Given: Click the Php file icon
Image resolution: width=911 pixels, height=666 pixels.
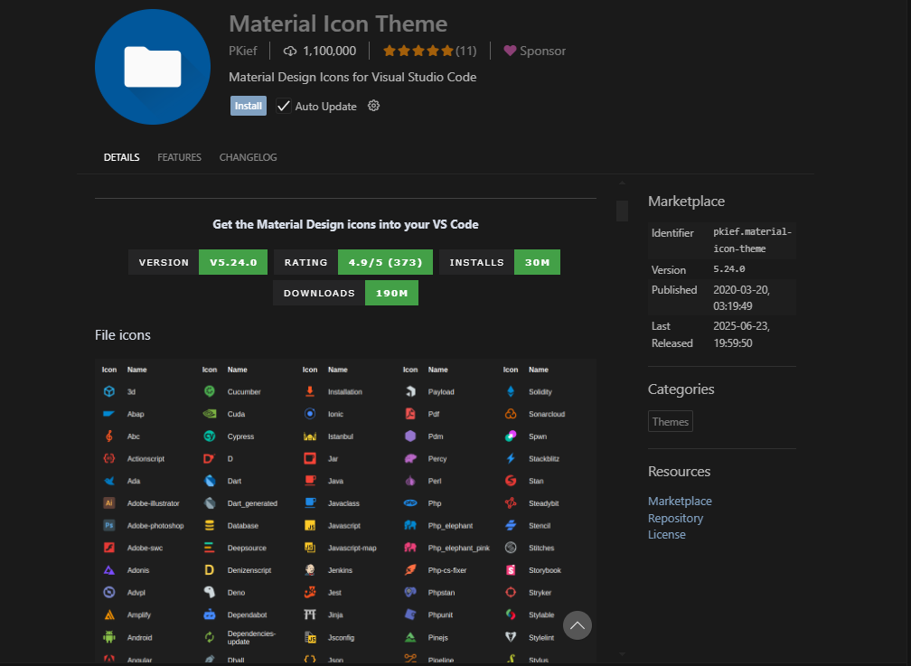Looking at the screenshot, I should tap(410, 503).
